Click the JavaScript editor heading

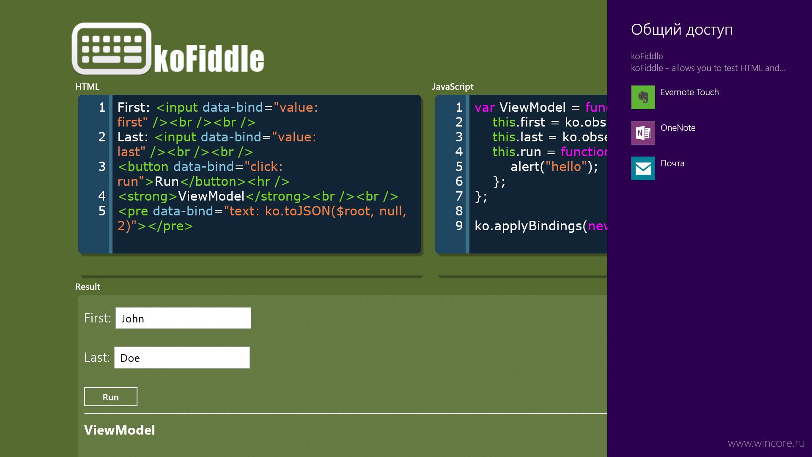[x=453, y=87]
